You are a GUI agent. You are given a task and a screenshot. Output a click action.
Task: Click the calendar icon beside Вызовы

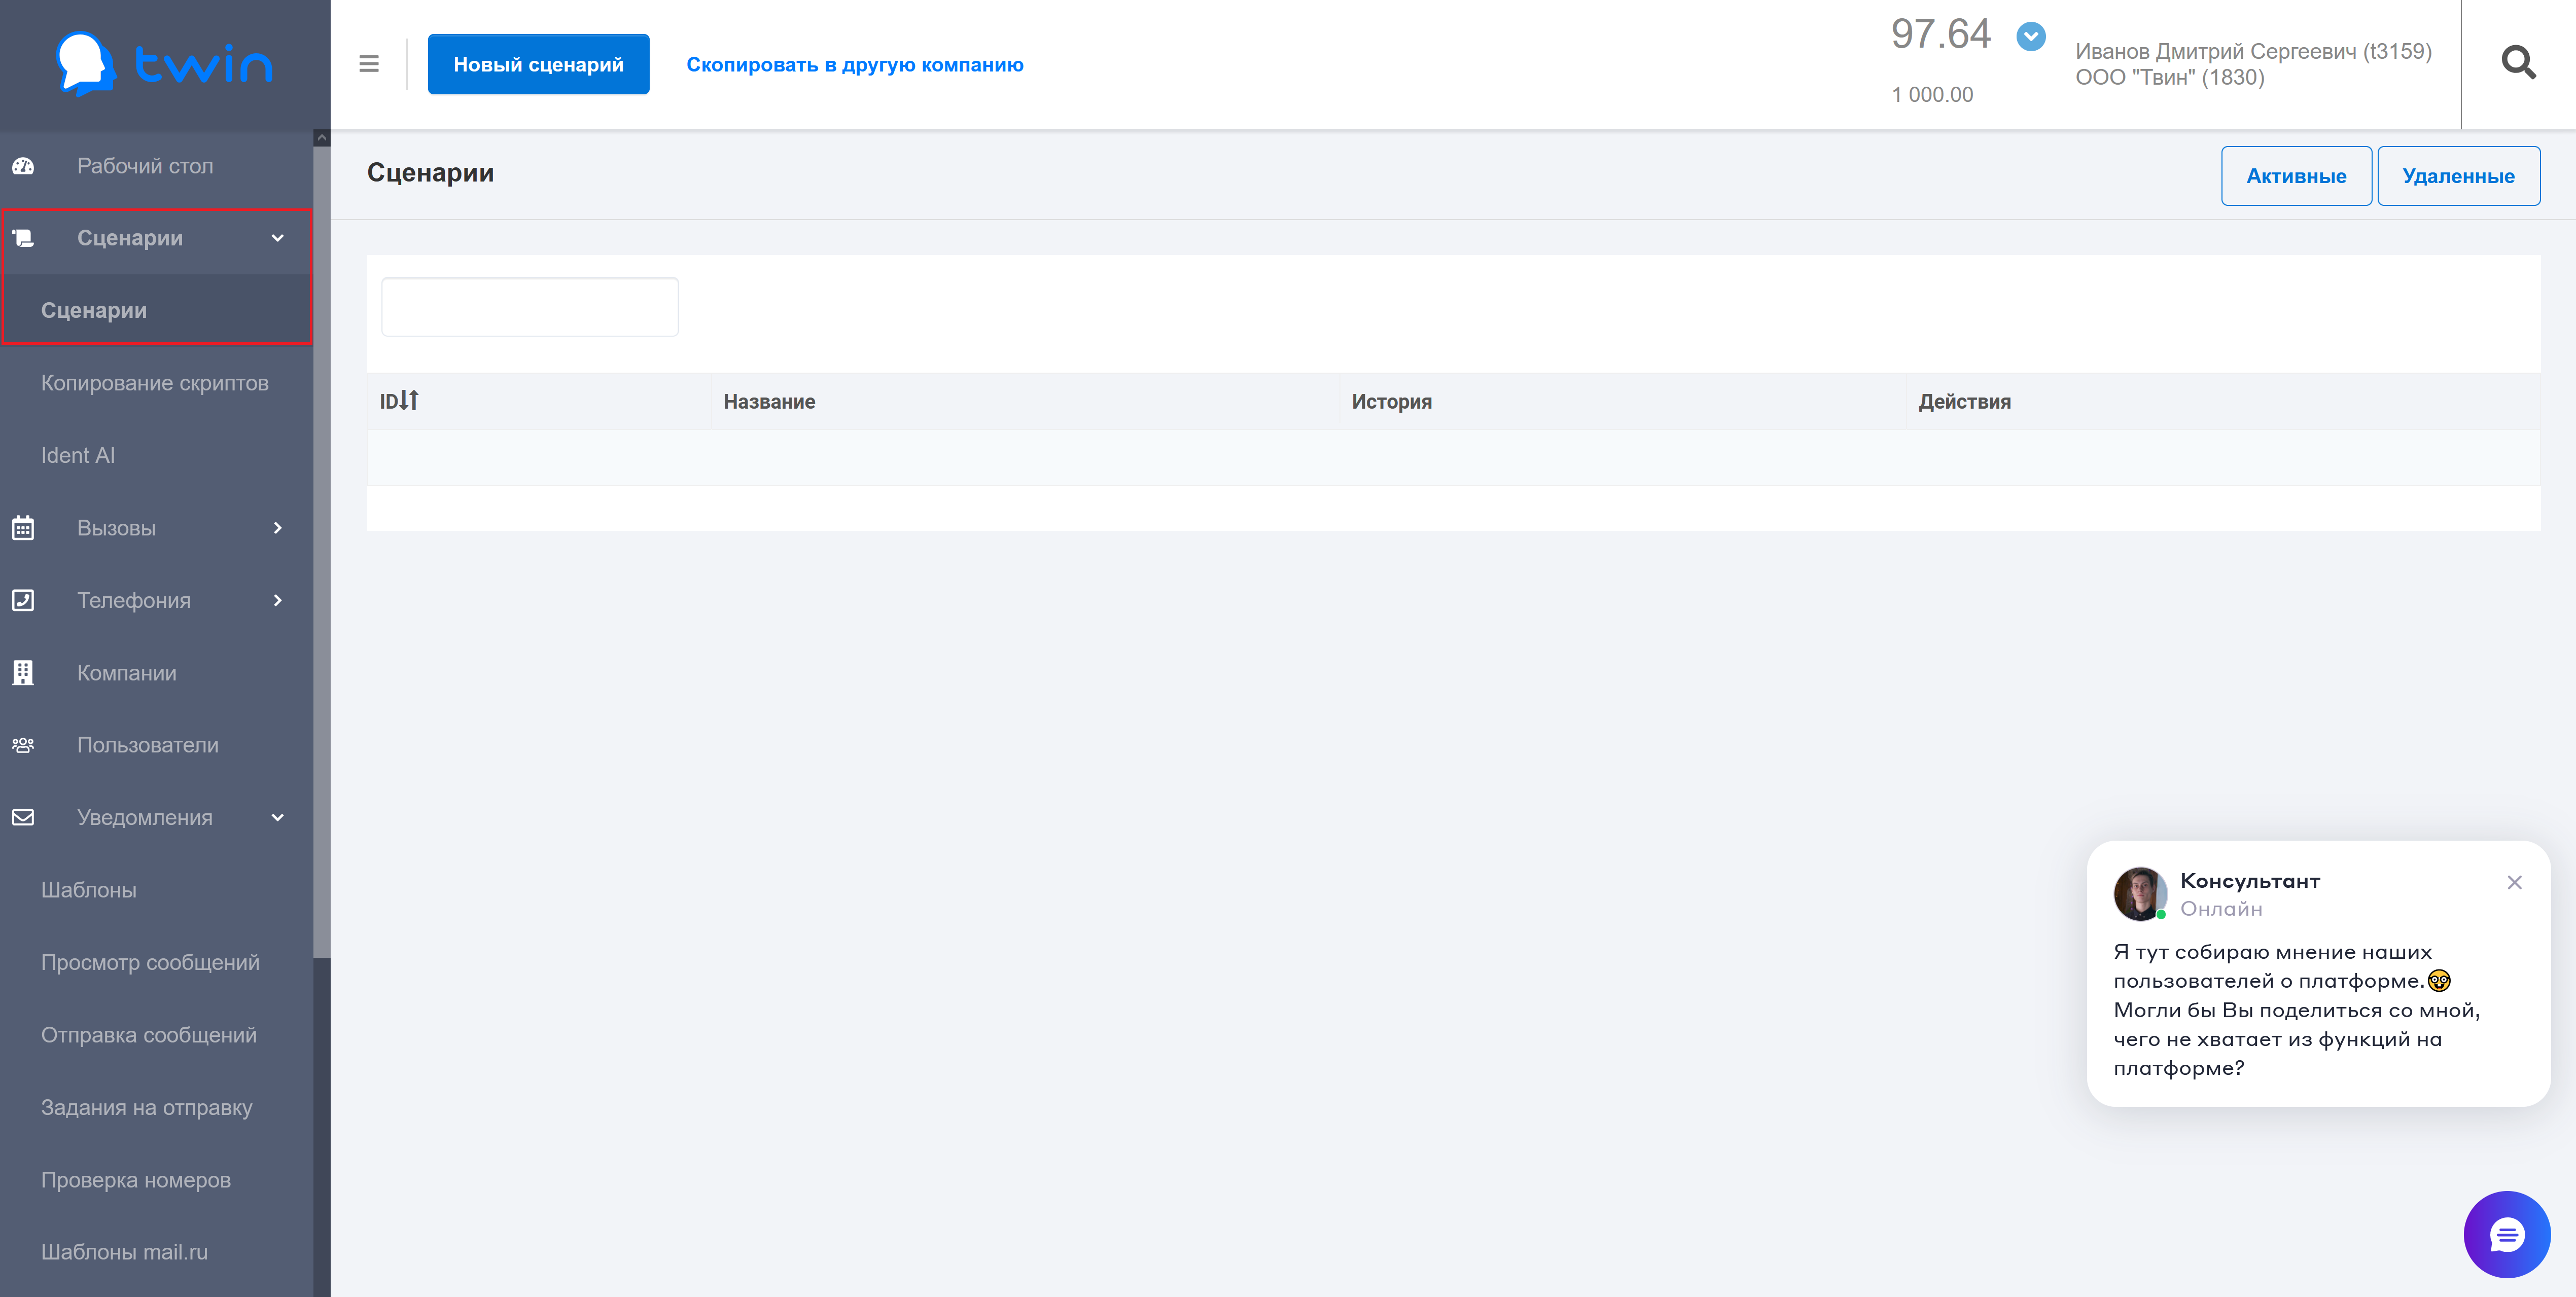(23, 528)
